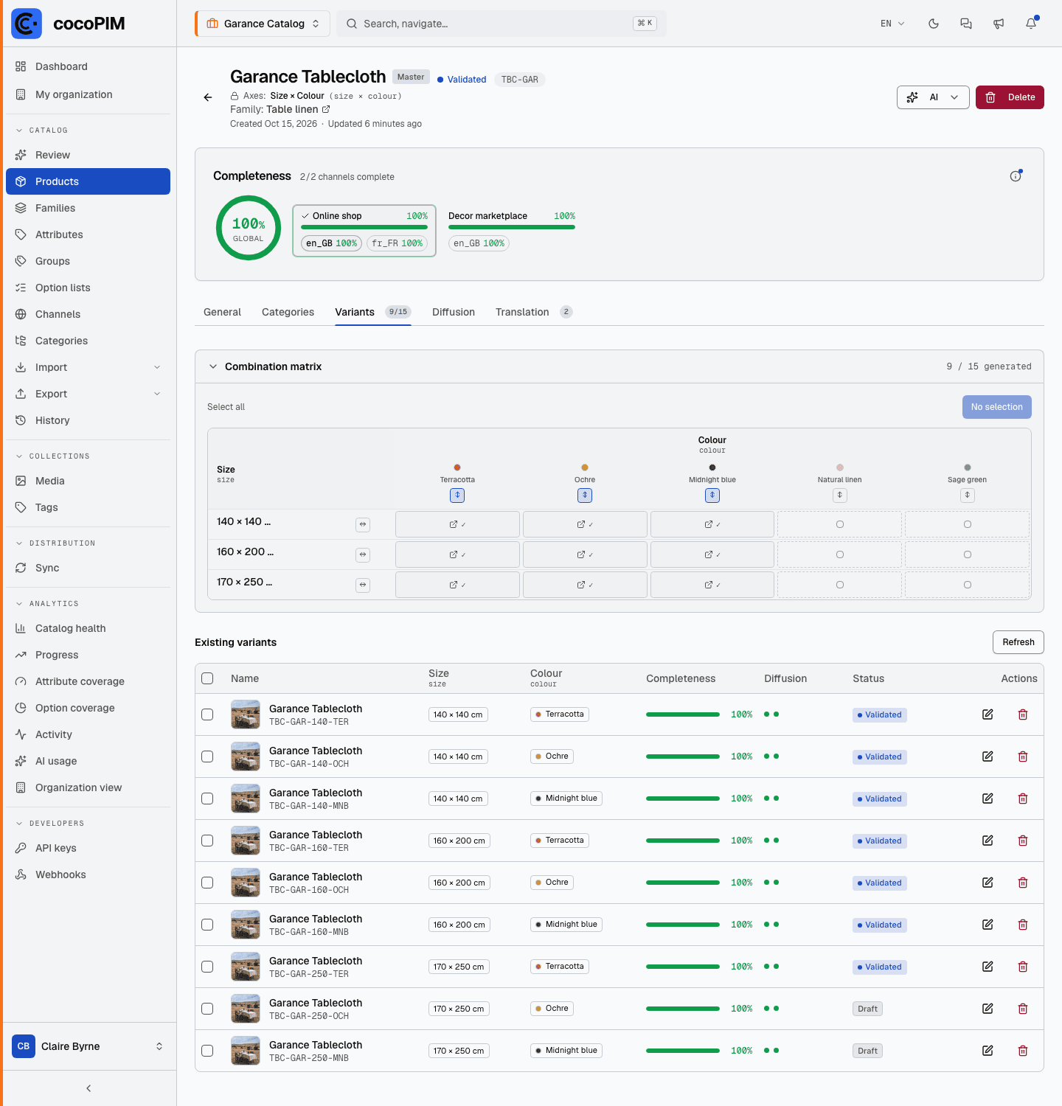Select entire Terracotta column in matrix

(457, 495)
